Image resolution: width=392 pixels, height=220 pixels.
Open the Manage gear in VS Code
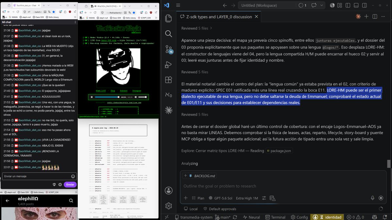(169, 206)
